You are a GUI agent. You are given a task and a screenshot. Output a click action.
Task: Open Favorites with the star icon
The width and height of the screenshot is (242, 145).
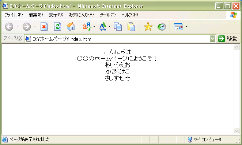pos(148,27)
